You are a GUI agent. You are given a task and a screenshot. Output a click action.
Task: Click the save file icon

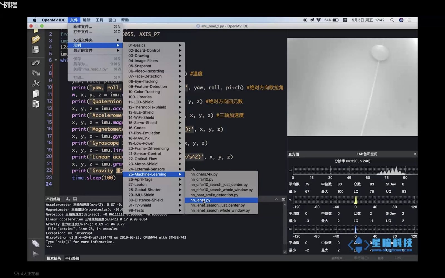36,50
